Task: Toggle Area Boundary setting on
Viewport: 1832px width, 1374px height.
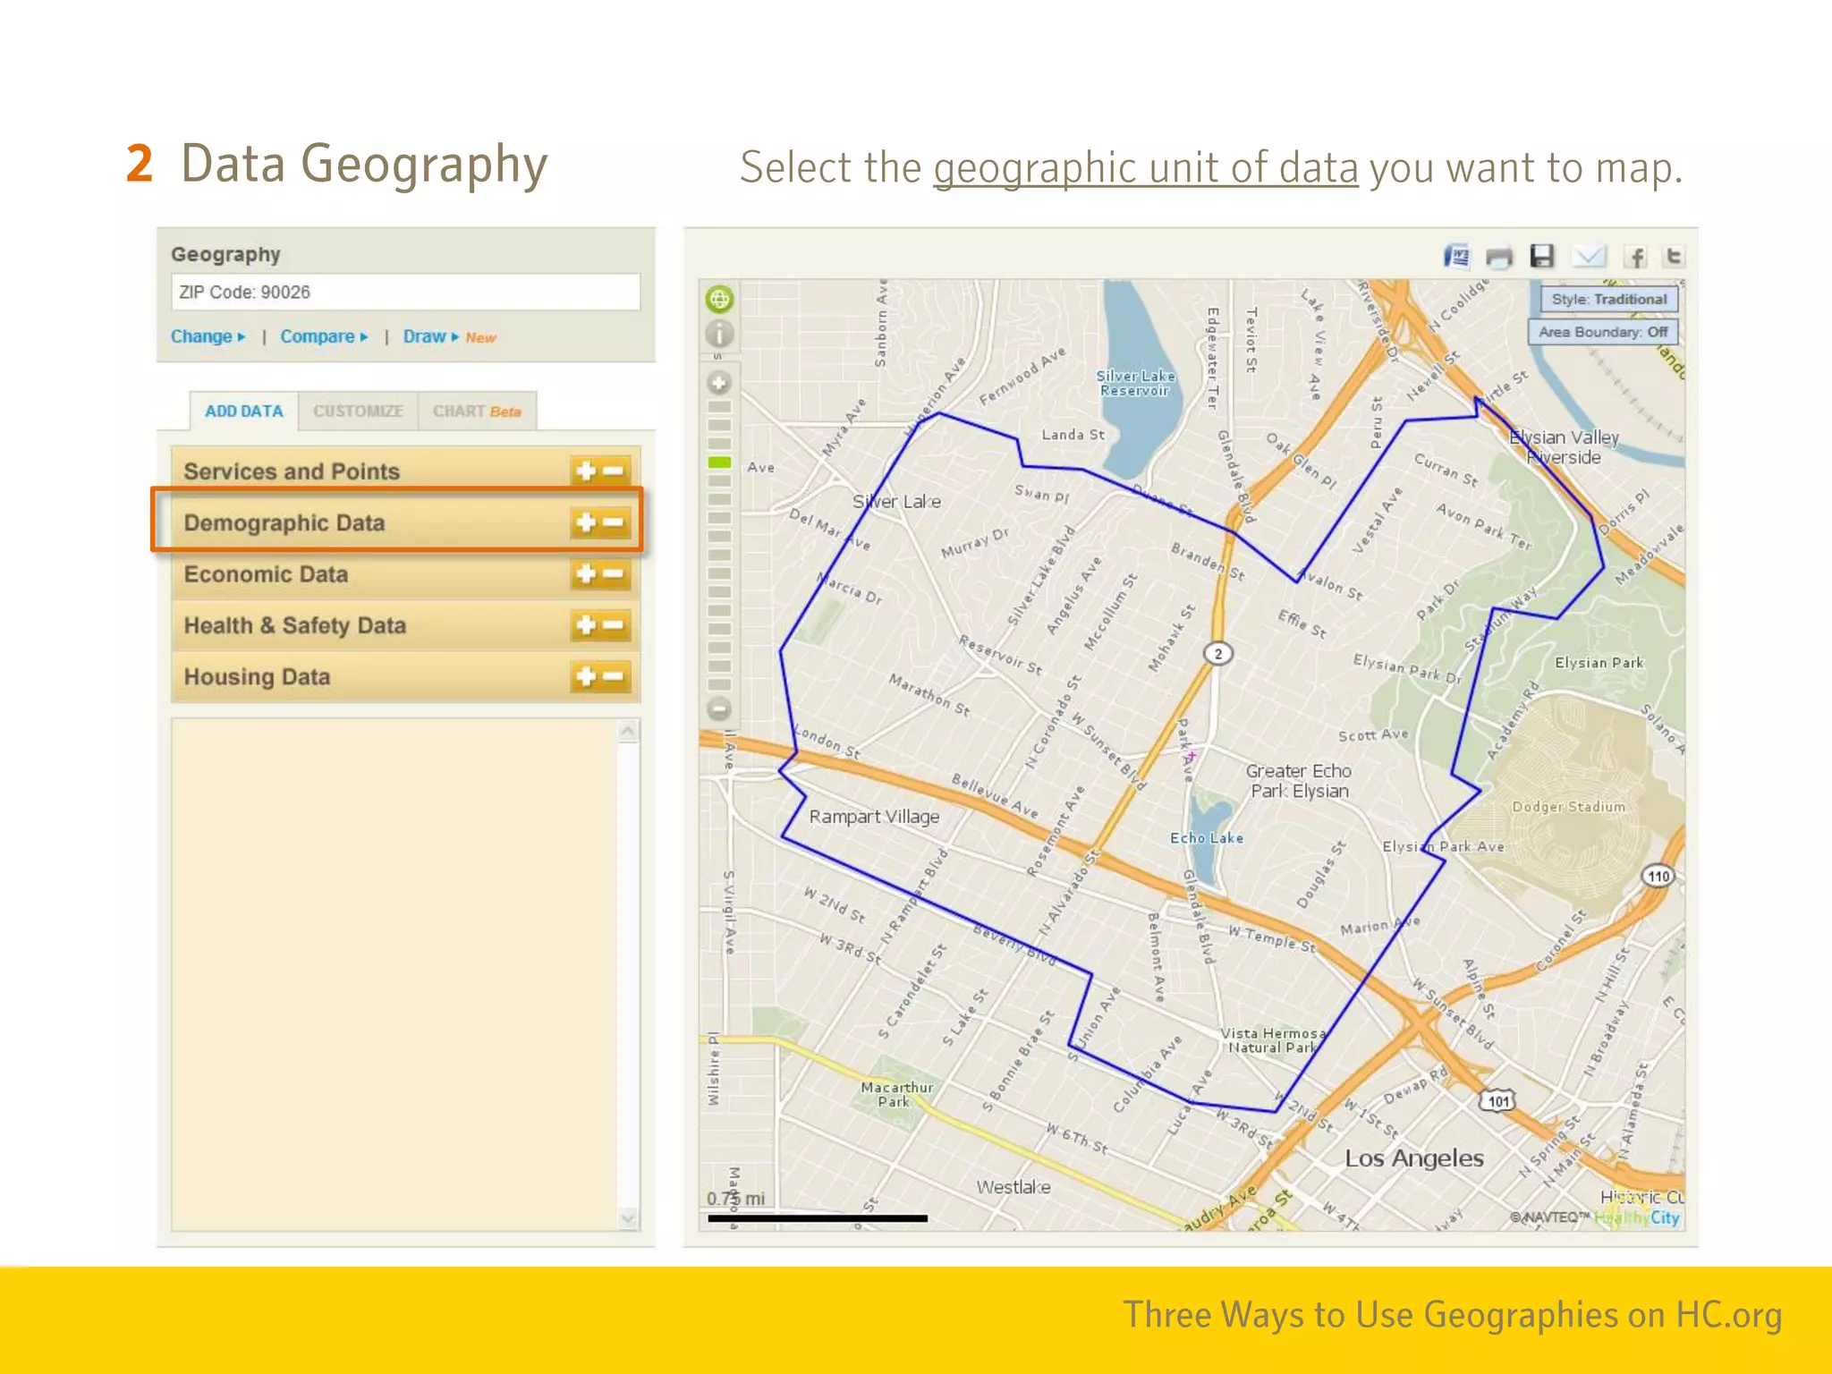Action: [x=1602, y=332]
